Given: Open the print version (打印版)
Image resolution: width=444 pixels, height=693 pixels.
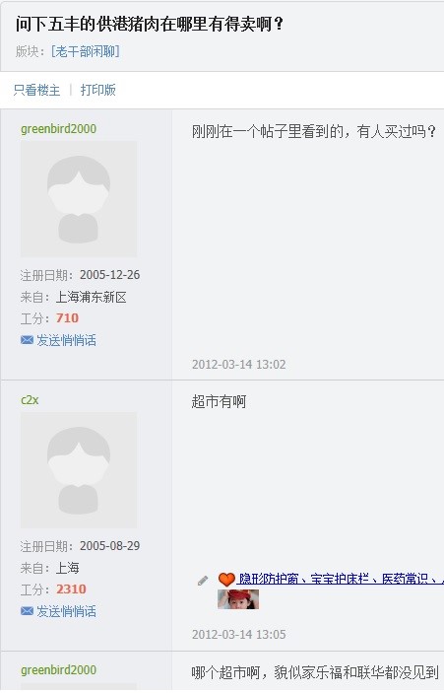Looking at the screenshot, I should [x=98, y=90].
